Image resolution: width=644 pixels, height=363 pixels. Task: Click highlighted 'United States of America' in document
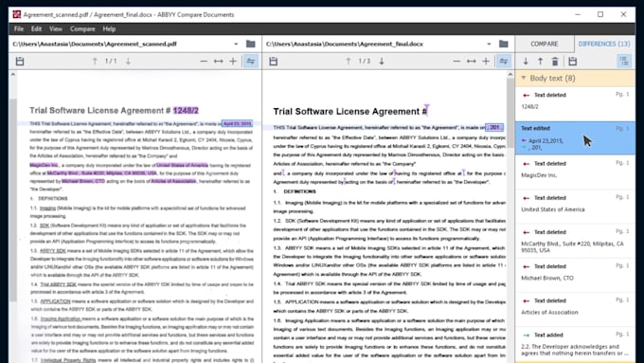tap(182, 165)
